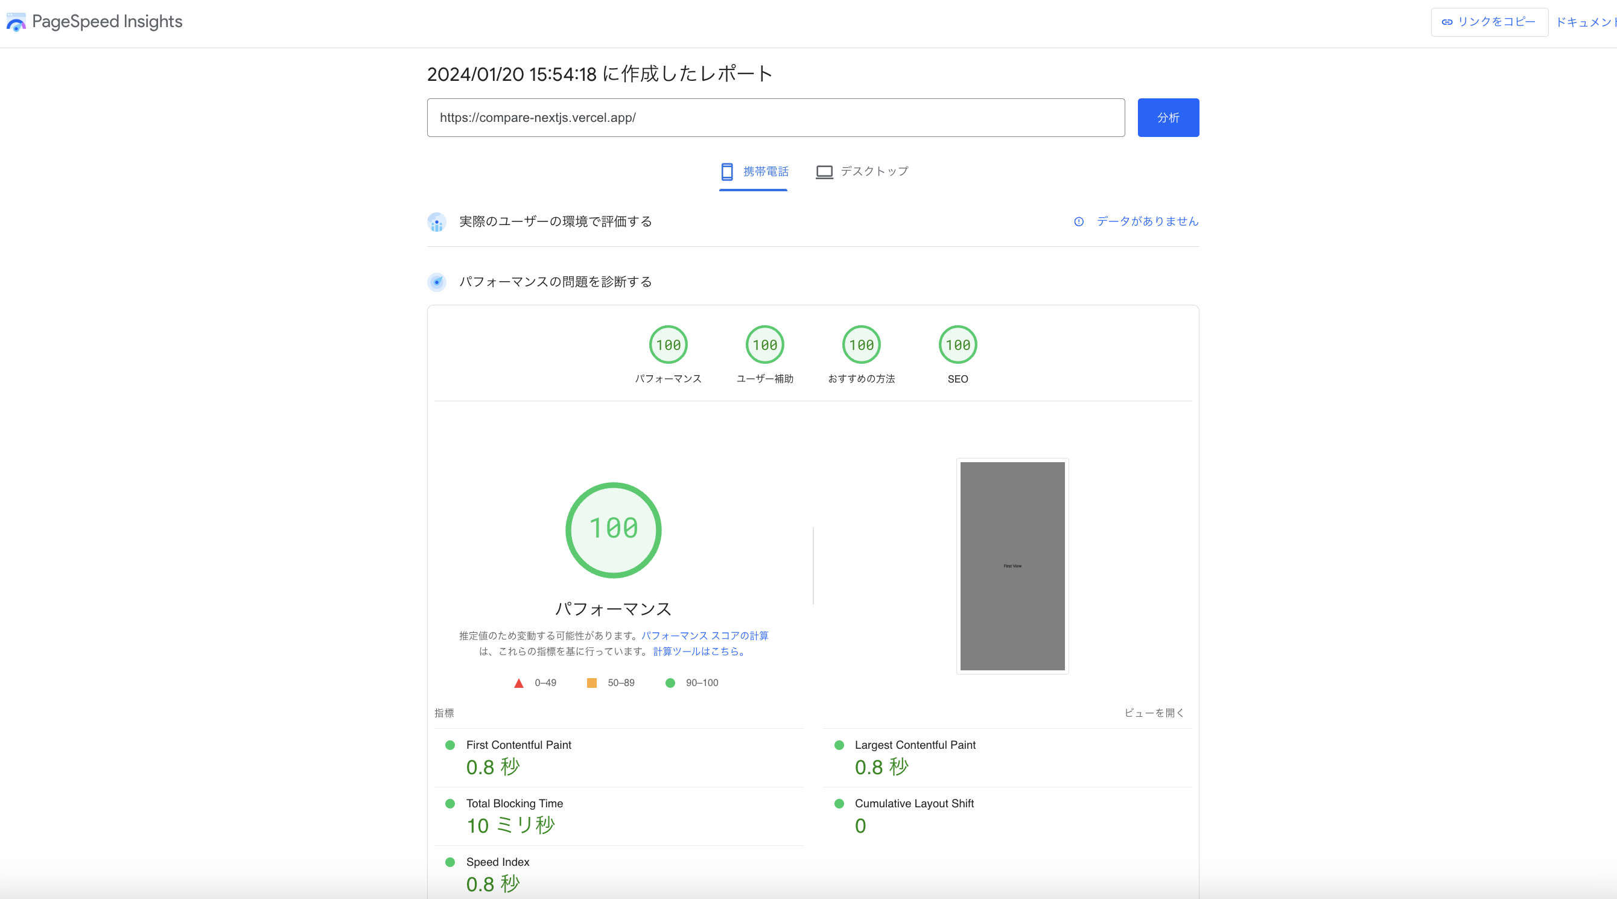Click the green dot beside Cumulative Layout Shift
This screenshot has height=899, width=1617.
pyautogui.click(x=839, y=803)
